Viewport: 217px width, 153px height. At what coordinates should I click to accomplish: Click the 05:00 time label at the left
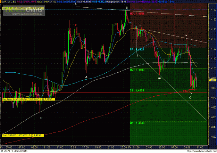click(x=9, y=147)
